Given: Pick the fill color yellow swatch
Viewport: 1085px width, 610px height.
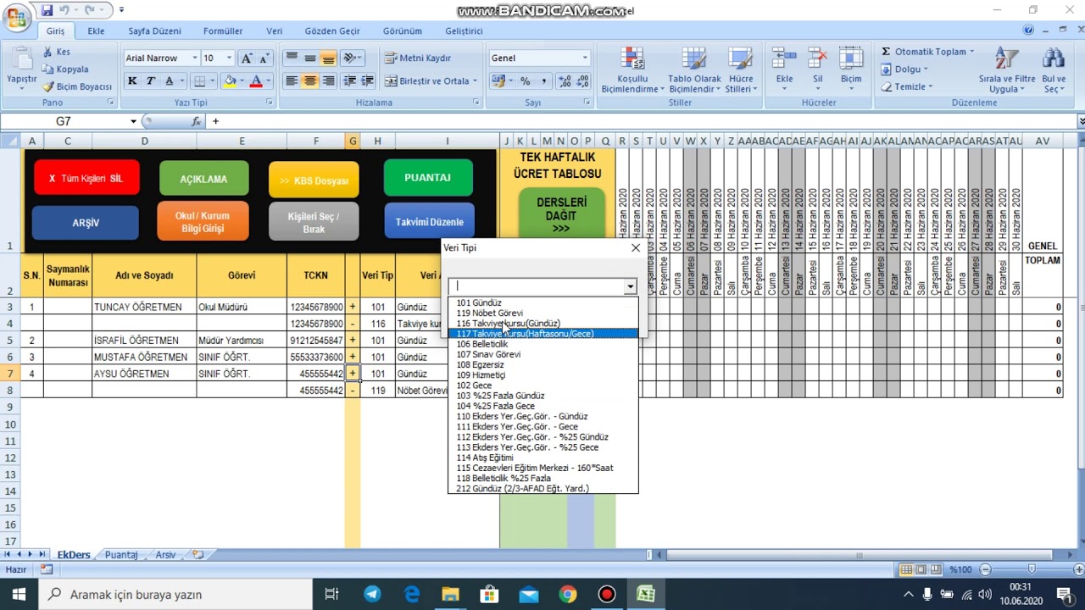Looking at the screenshot, I should [230, 81].
